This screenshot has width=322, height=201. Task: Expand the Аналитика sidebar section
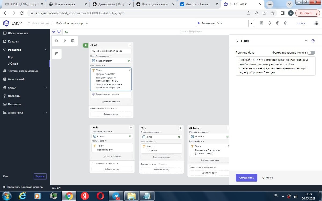[45, 113]
